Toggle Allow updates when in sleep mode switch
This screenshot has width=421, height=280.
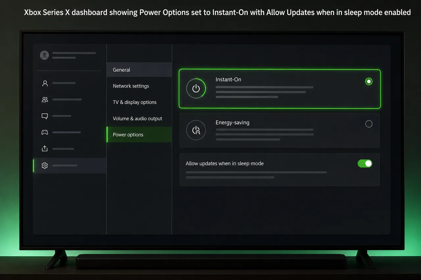[365, 163]
